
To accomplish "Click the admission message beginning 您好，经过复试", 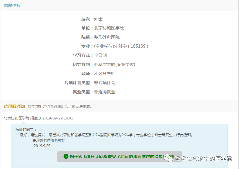I will (x=106, y=135).
